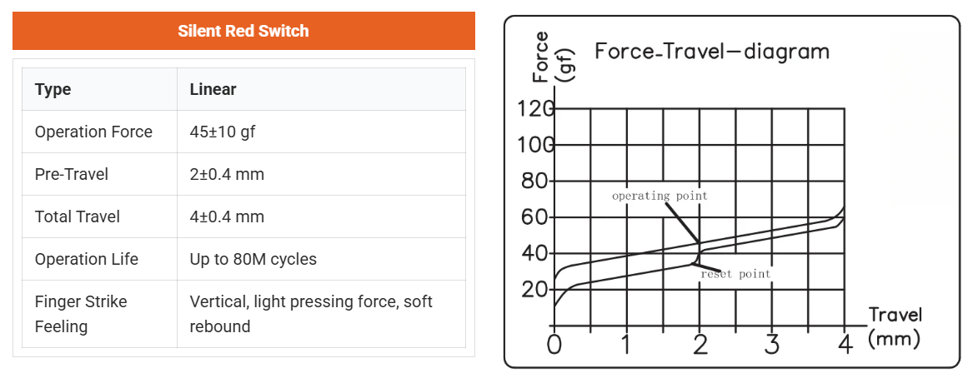Click the 45±10 gf value
Screen dimensions: 973x383
click(223, 132)
